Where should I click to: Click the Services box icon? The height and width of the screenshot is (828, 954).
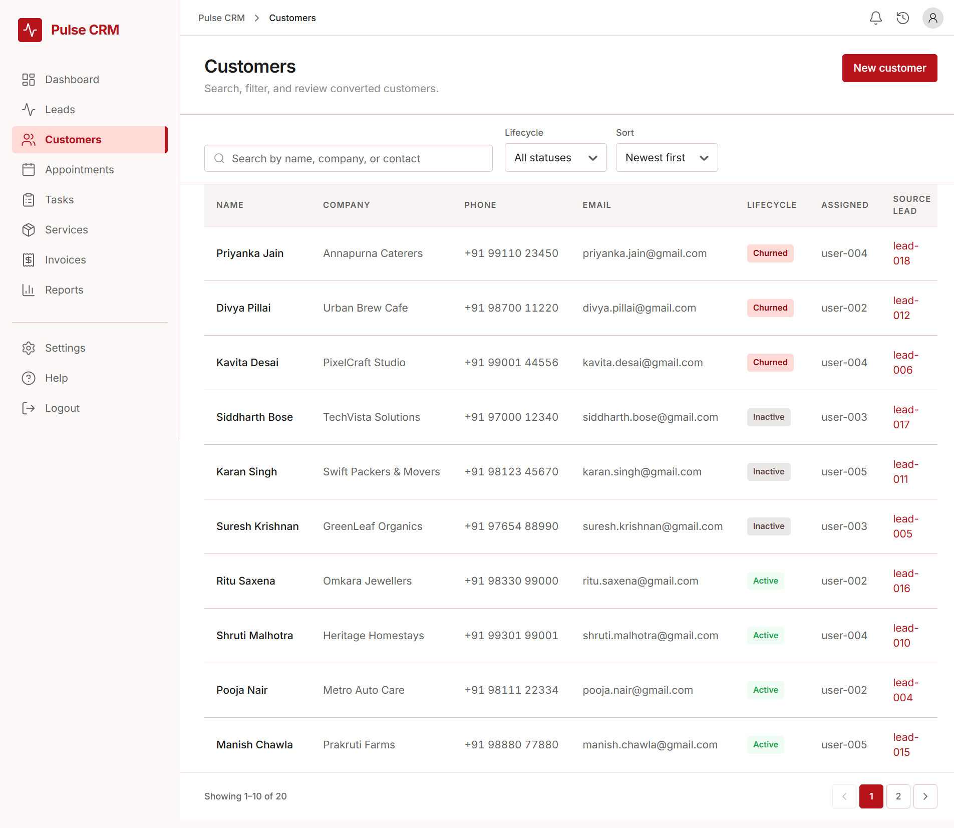click(x=29, y=230)
